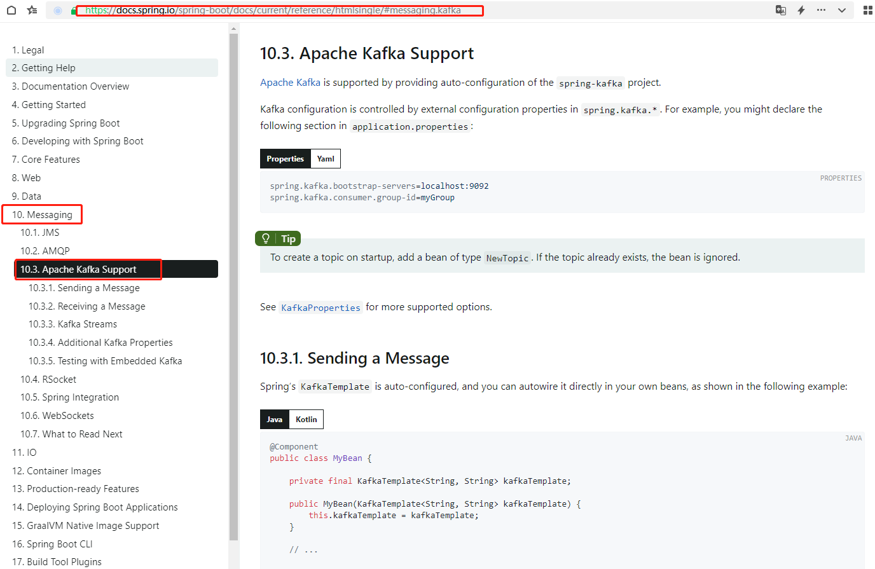Screen dimensions: 875x569
Task: Click the spring.kafka.consumer.group-id code line
Action: tap(362, 198)
